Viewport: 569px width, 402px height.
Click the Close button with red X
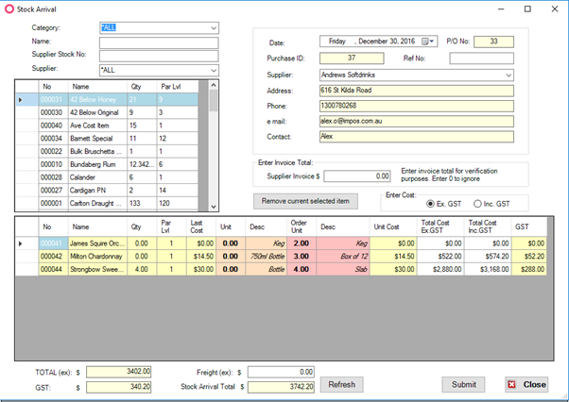click(526, 385)
